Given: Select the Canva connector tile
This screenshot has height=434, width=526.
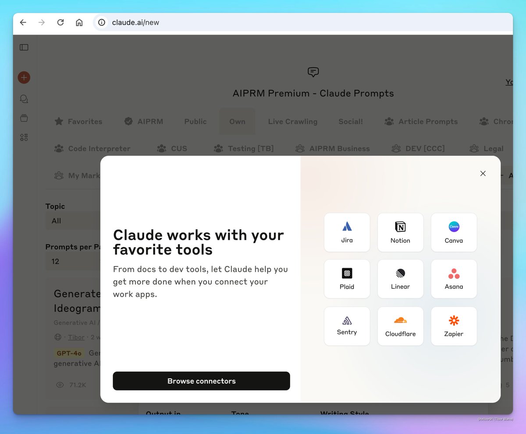Looking at the screenshot, I should pyautogui.click(x=454, y=232).
